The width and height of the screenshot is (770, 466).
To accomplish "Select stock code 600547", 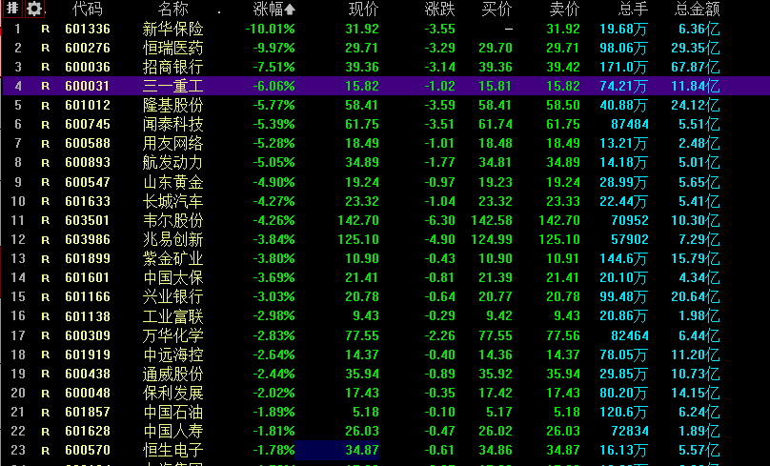I will point(88,183).
